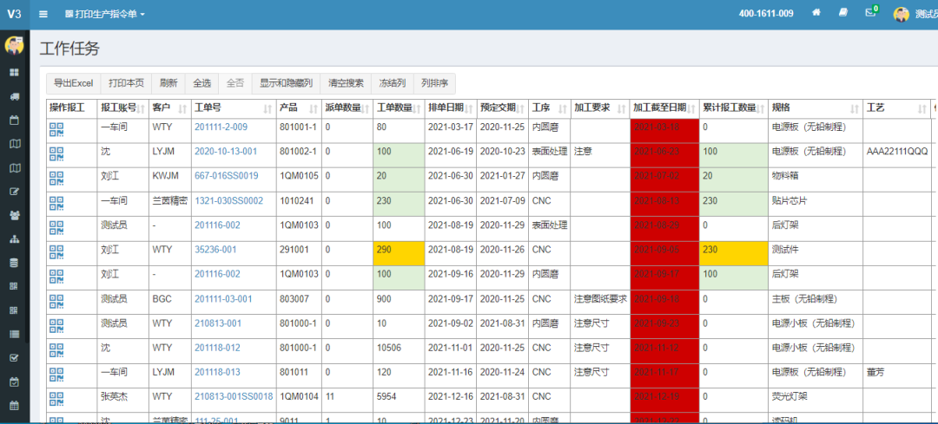Open 显示和隐藏列 column visibility
938x424 pixels.
click(287, 83)
